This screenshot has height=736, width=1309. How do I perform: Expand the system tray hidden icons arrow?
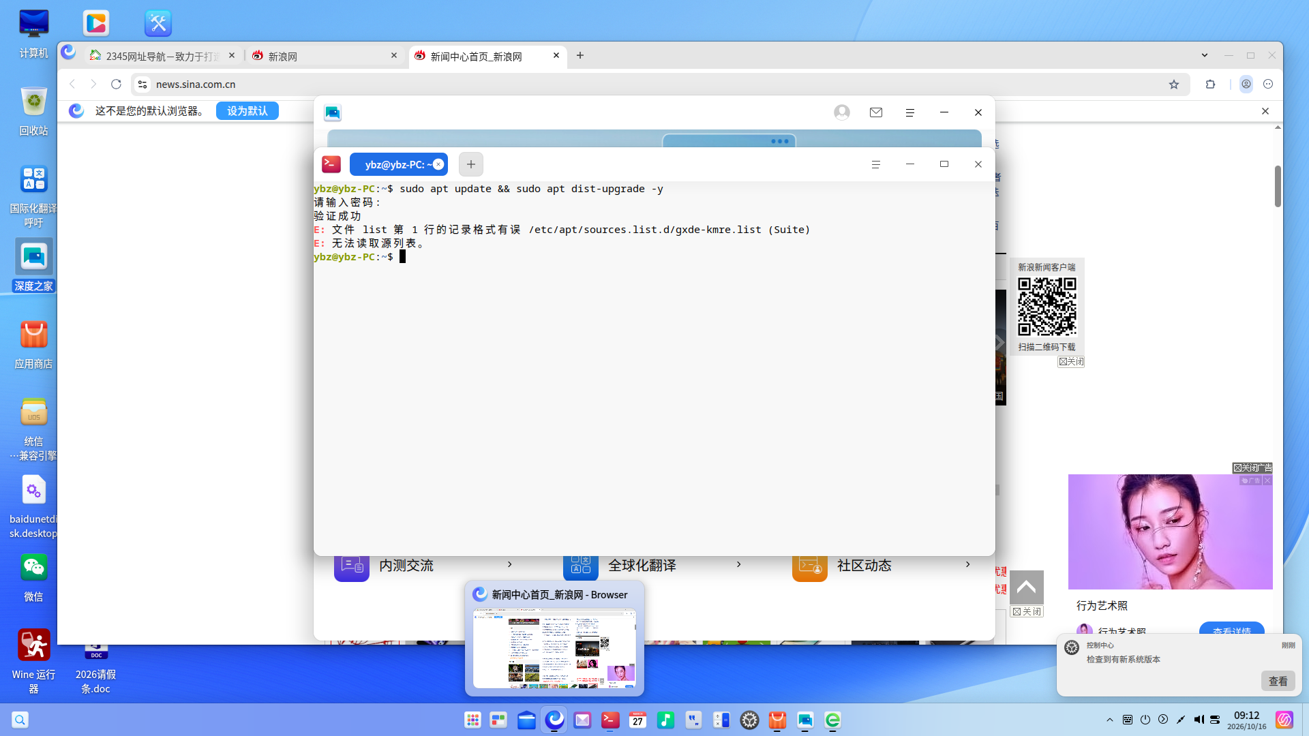[x=1109, y=720]
